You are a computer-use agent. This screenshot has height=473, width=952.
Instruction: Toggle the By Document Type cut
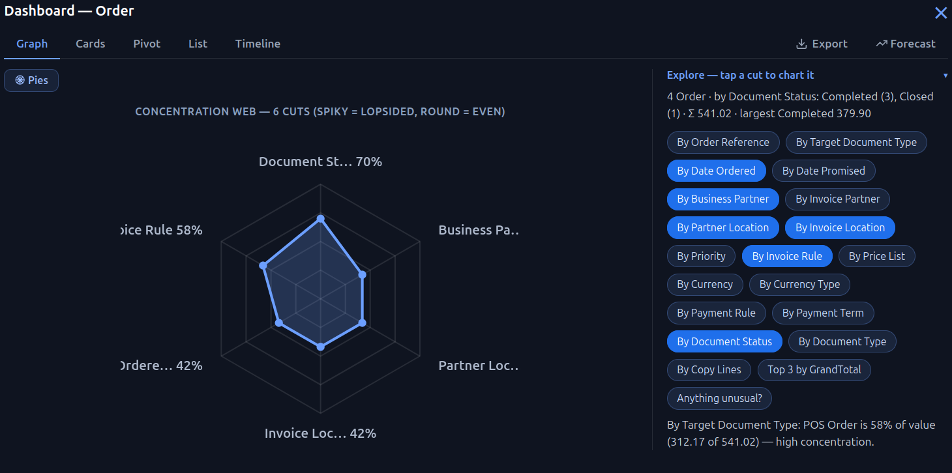pyautogui.click(x=842, y=341)
